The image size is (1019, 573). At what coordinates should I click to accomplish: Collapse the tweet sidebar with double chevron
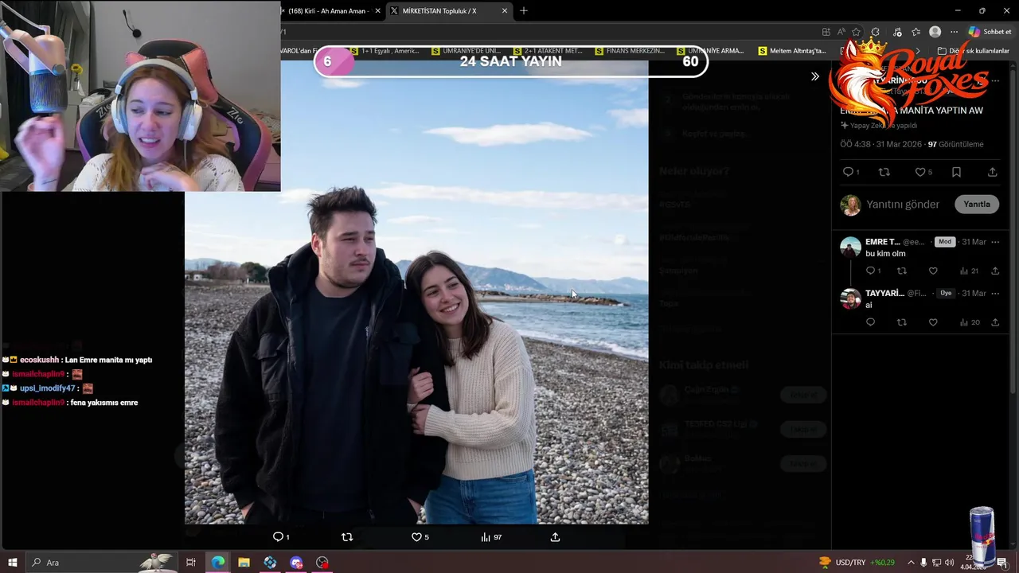pos(814,76)
